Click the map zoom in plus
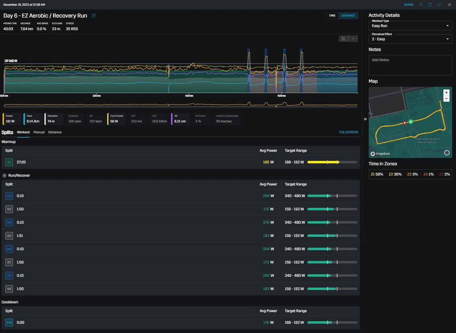This screenshot has height=333, width=456. coord(446,93)
